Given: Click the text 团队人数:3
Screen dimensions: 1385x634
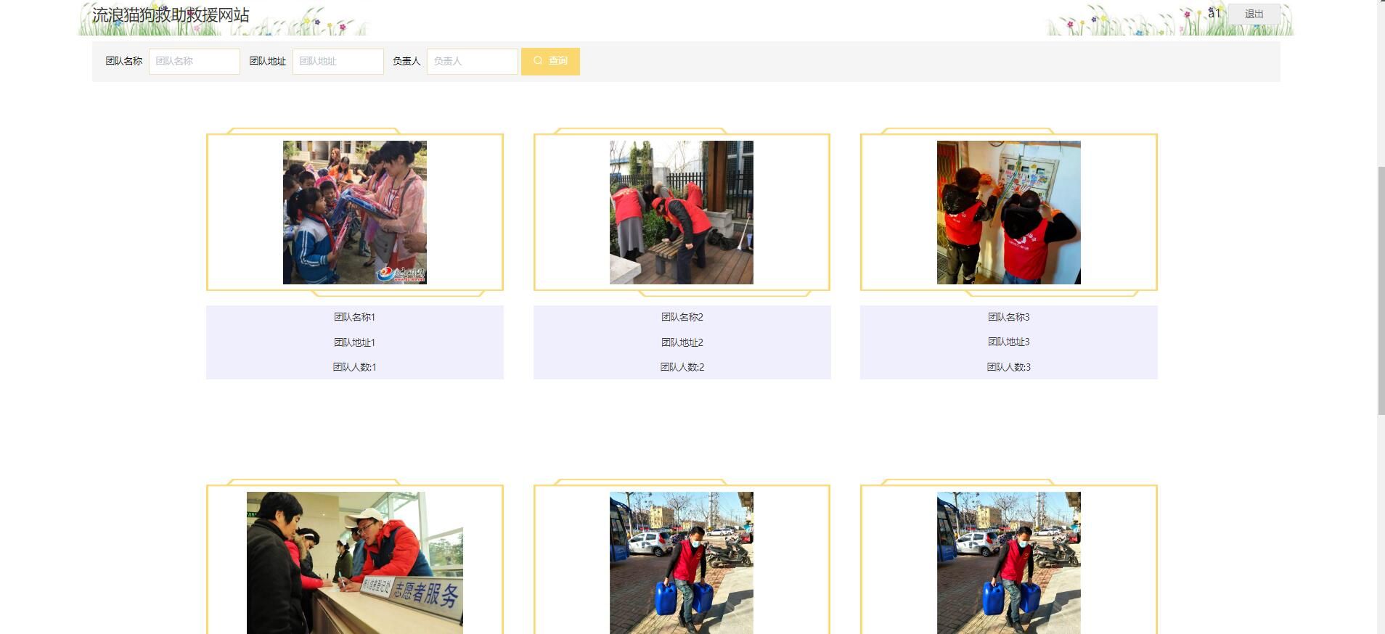Looking at the screenshot, I should (1009, 367).
